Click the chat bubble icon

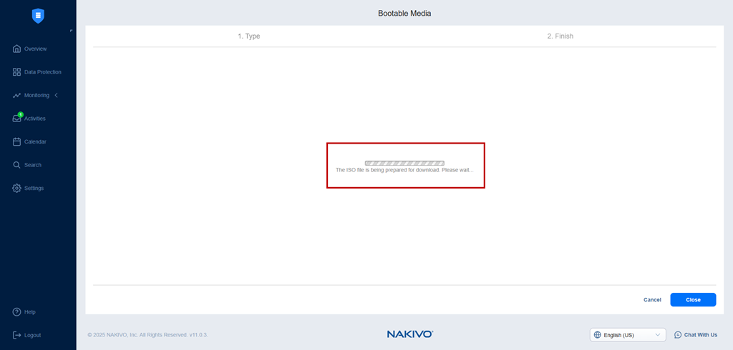(678, 334)
